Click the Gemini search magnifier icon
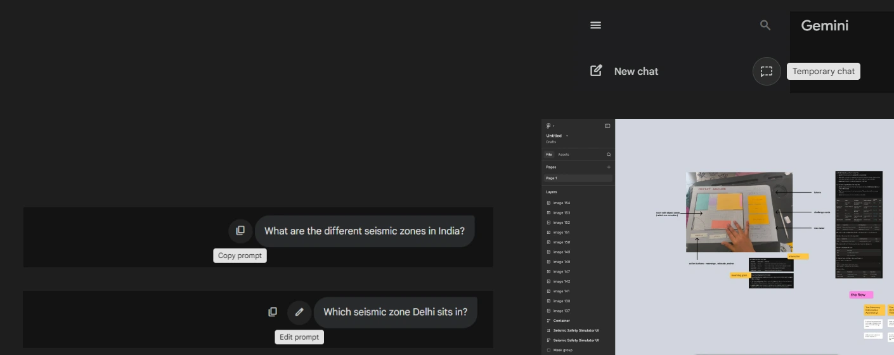The height and width of the screenshot is (355, 894). pyautogui.click(x=765, y=25)
